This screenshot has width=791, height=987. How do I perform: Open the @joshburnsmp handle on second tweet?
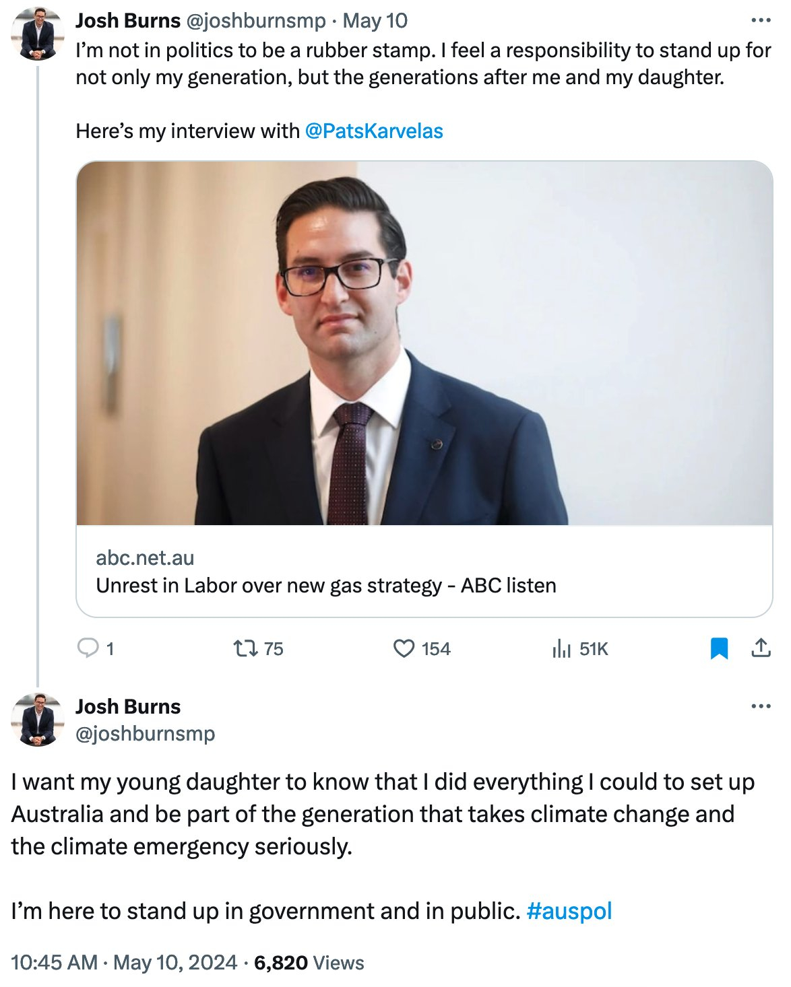(146, 733)
